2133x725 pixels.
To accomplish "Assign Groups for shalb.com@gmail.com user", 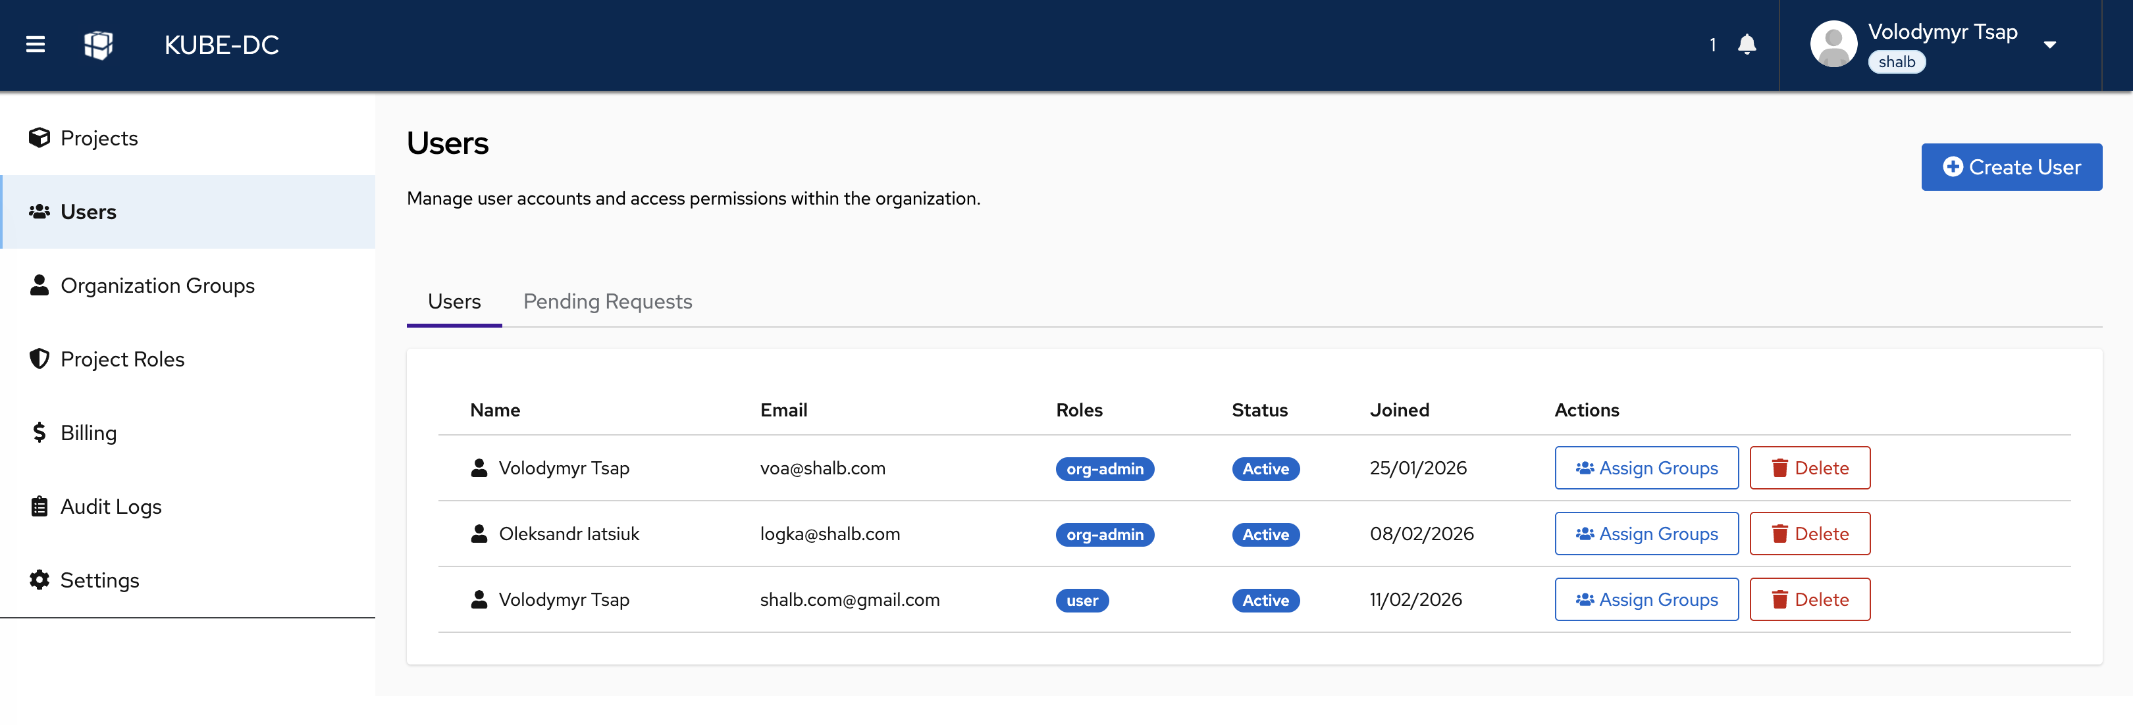I will [1646, 599].
